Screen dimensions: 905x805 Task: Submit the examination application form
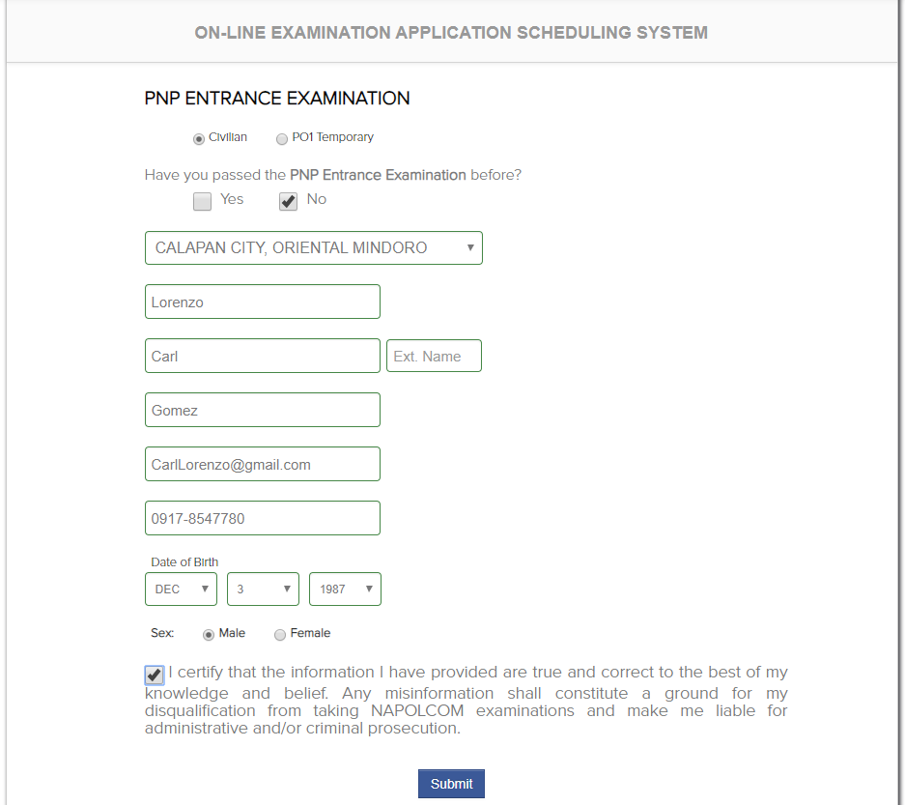[451, 784]
